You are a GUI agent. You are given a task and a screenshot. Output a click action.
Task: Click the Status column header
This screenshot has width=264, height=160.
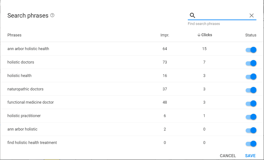[251, 35]
